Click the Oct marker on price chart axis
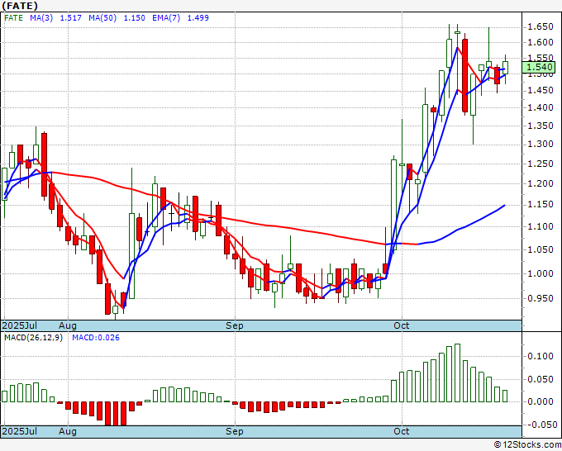Viewport: 562px width, 451px height. point(402,326)
